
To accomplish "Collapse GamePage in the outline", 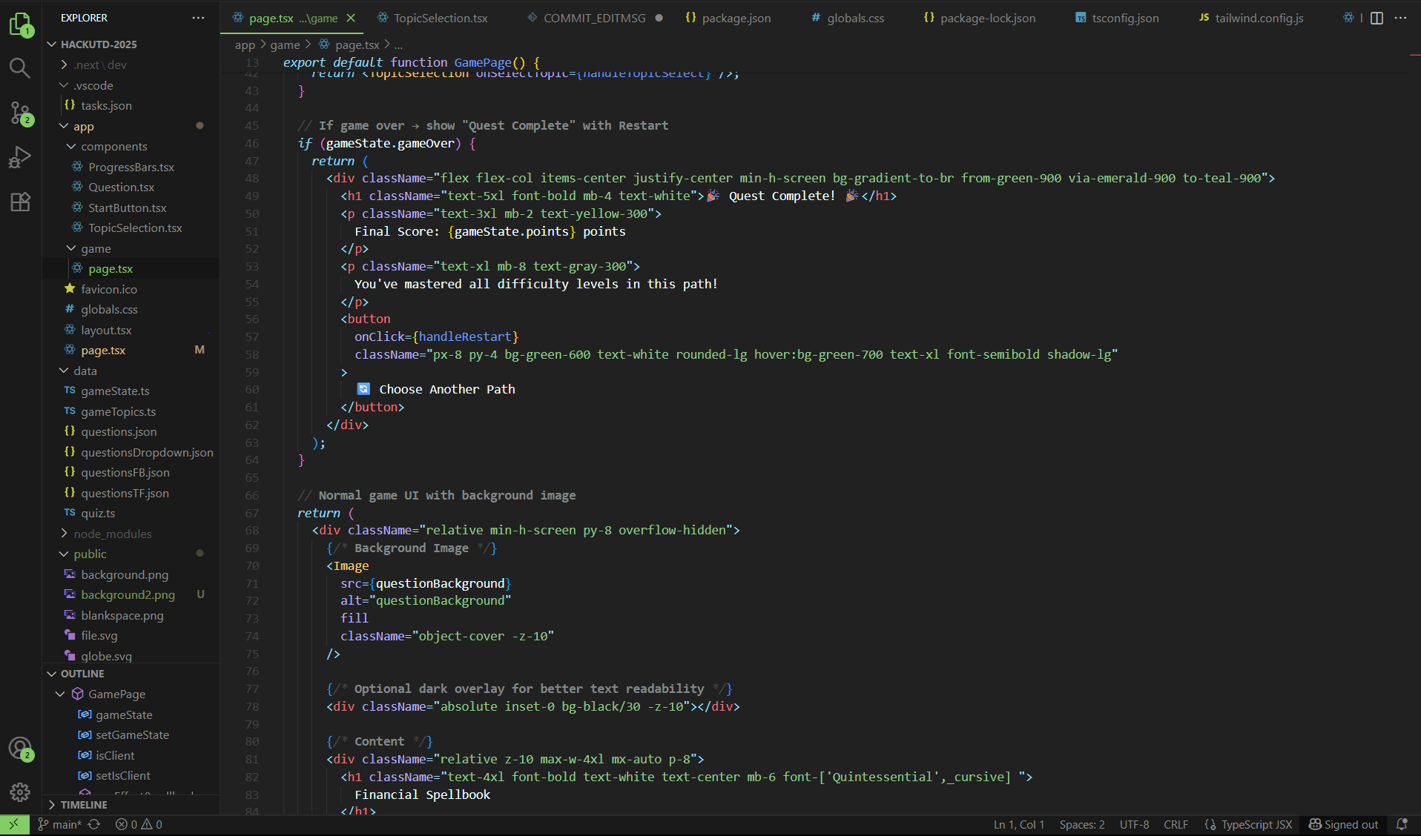I will click(60, 694).
